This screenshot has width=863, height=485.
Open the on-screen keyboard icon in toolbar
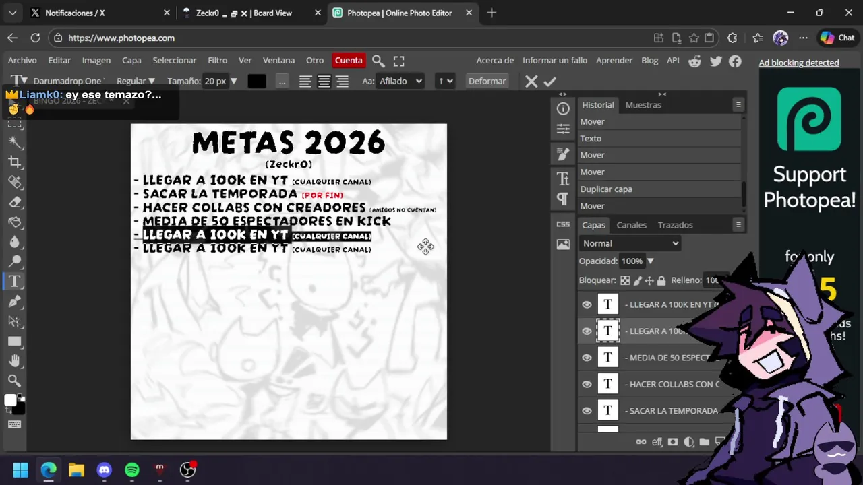pyautogui.click(x=15, y=424)
